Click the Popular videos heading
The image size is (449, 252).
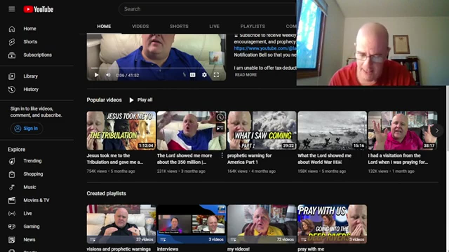(x=104, y=100)
